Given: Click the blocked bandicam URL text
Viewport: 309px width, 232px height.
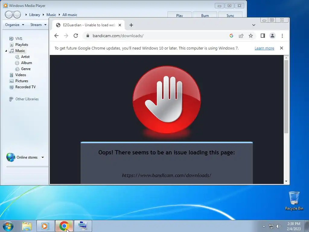Looking at the screenshot, I should (167, 176).
